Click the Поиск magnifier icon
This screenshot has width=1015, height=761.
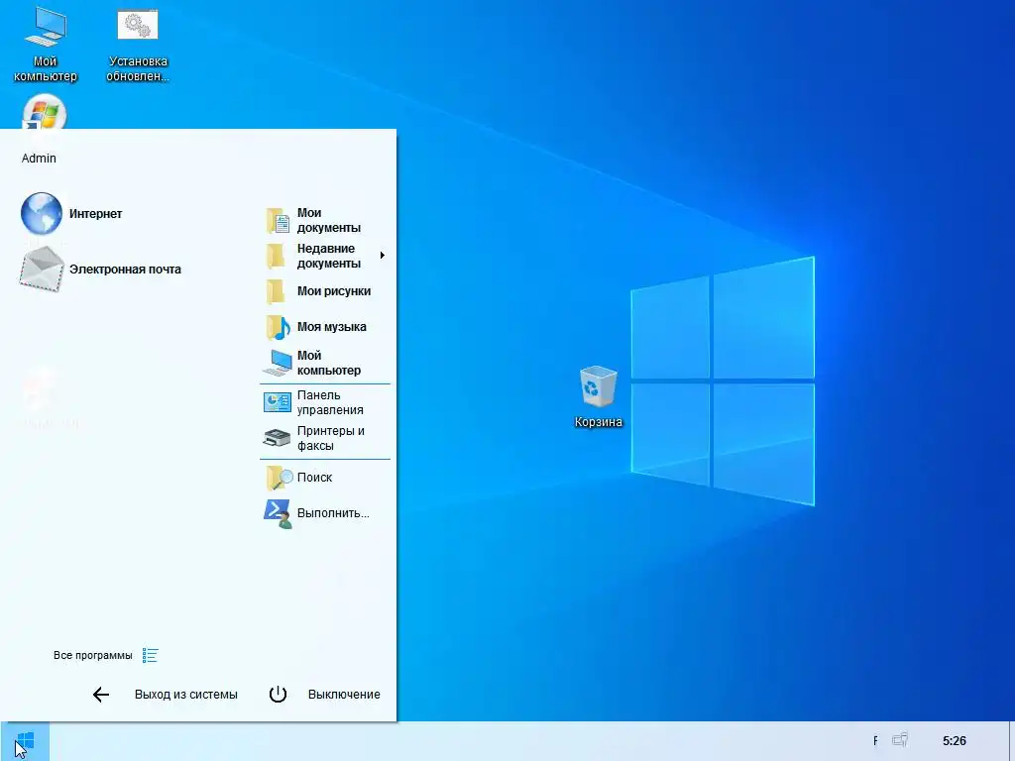[279, 478]
